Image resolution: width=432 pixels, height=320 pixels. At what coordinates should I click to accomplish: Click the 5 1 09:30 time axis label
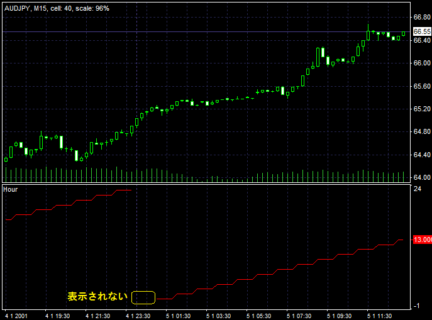(339, 316)
